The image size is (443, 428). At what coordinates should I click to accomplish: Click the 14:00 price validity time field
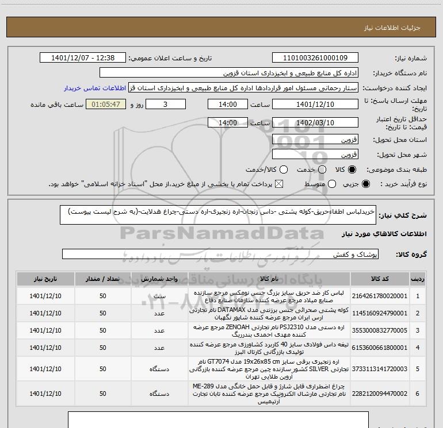228,122
